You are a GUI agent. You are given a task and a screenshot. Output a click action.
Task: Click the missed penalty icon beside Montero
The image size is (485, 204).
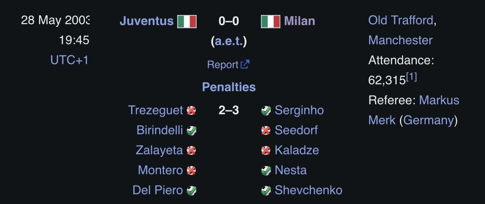[191, 170]
